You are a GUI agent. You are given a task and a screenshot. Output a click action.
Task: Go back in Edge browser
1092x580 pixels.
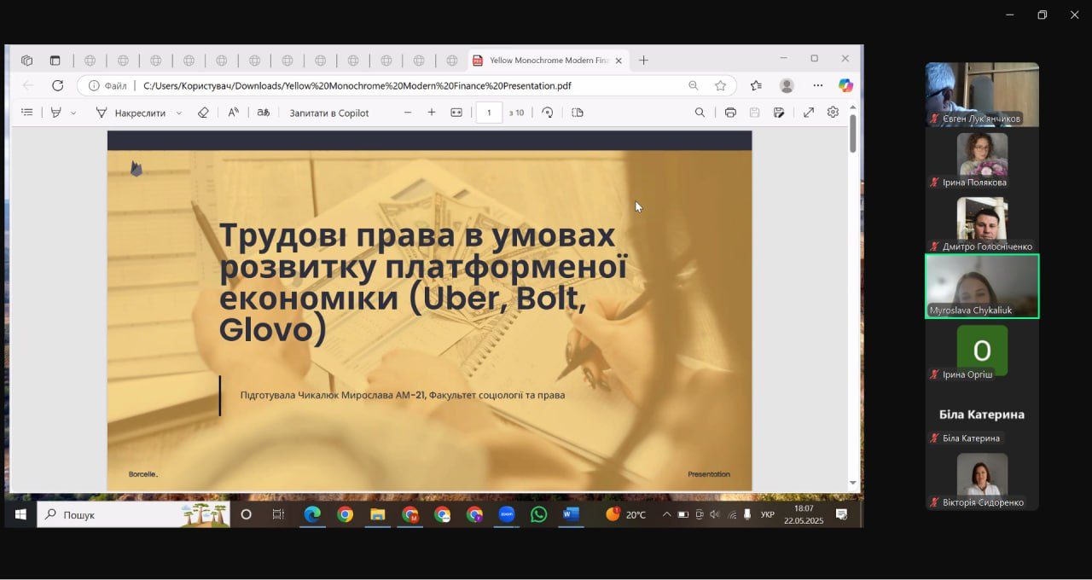(x=28, y=85)
